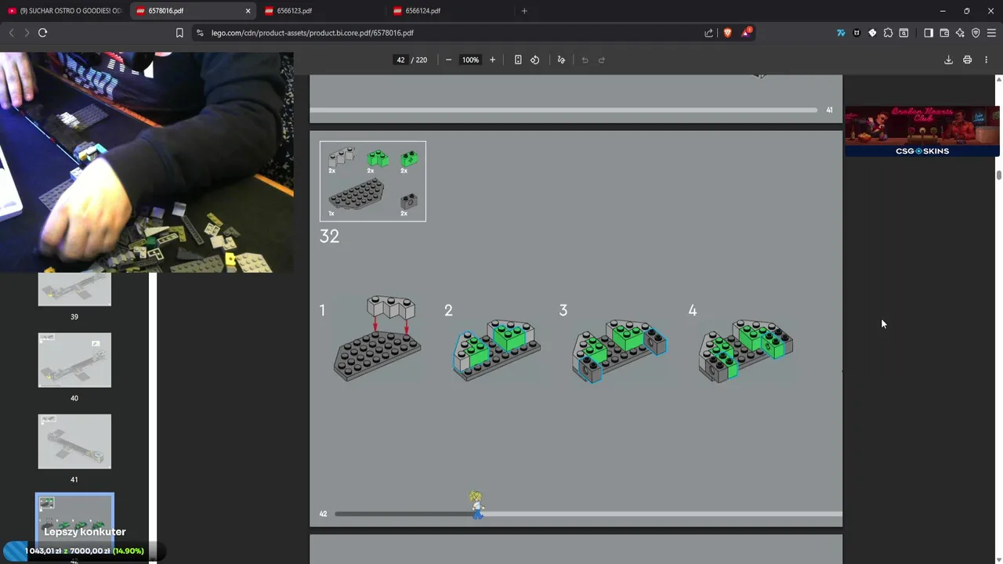Open page 39 thumbnail

tap(74, 289)
